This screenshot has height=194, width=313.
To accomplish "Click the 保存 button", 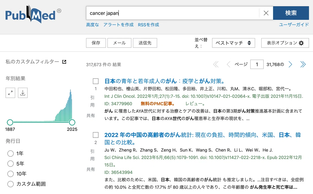I will tap(96, 43).
